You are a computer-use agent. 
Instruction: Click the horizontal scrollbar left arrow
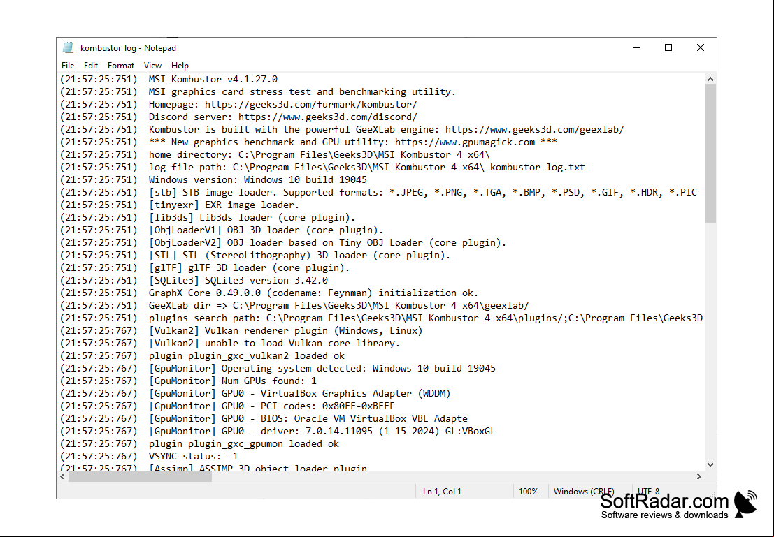pyautogui.click(x=63, y=476)
